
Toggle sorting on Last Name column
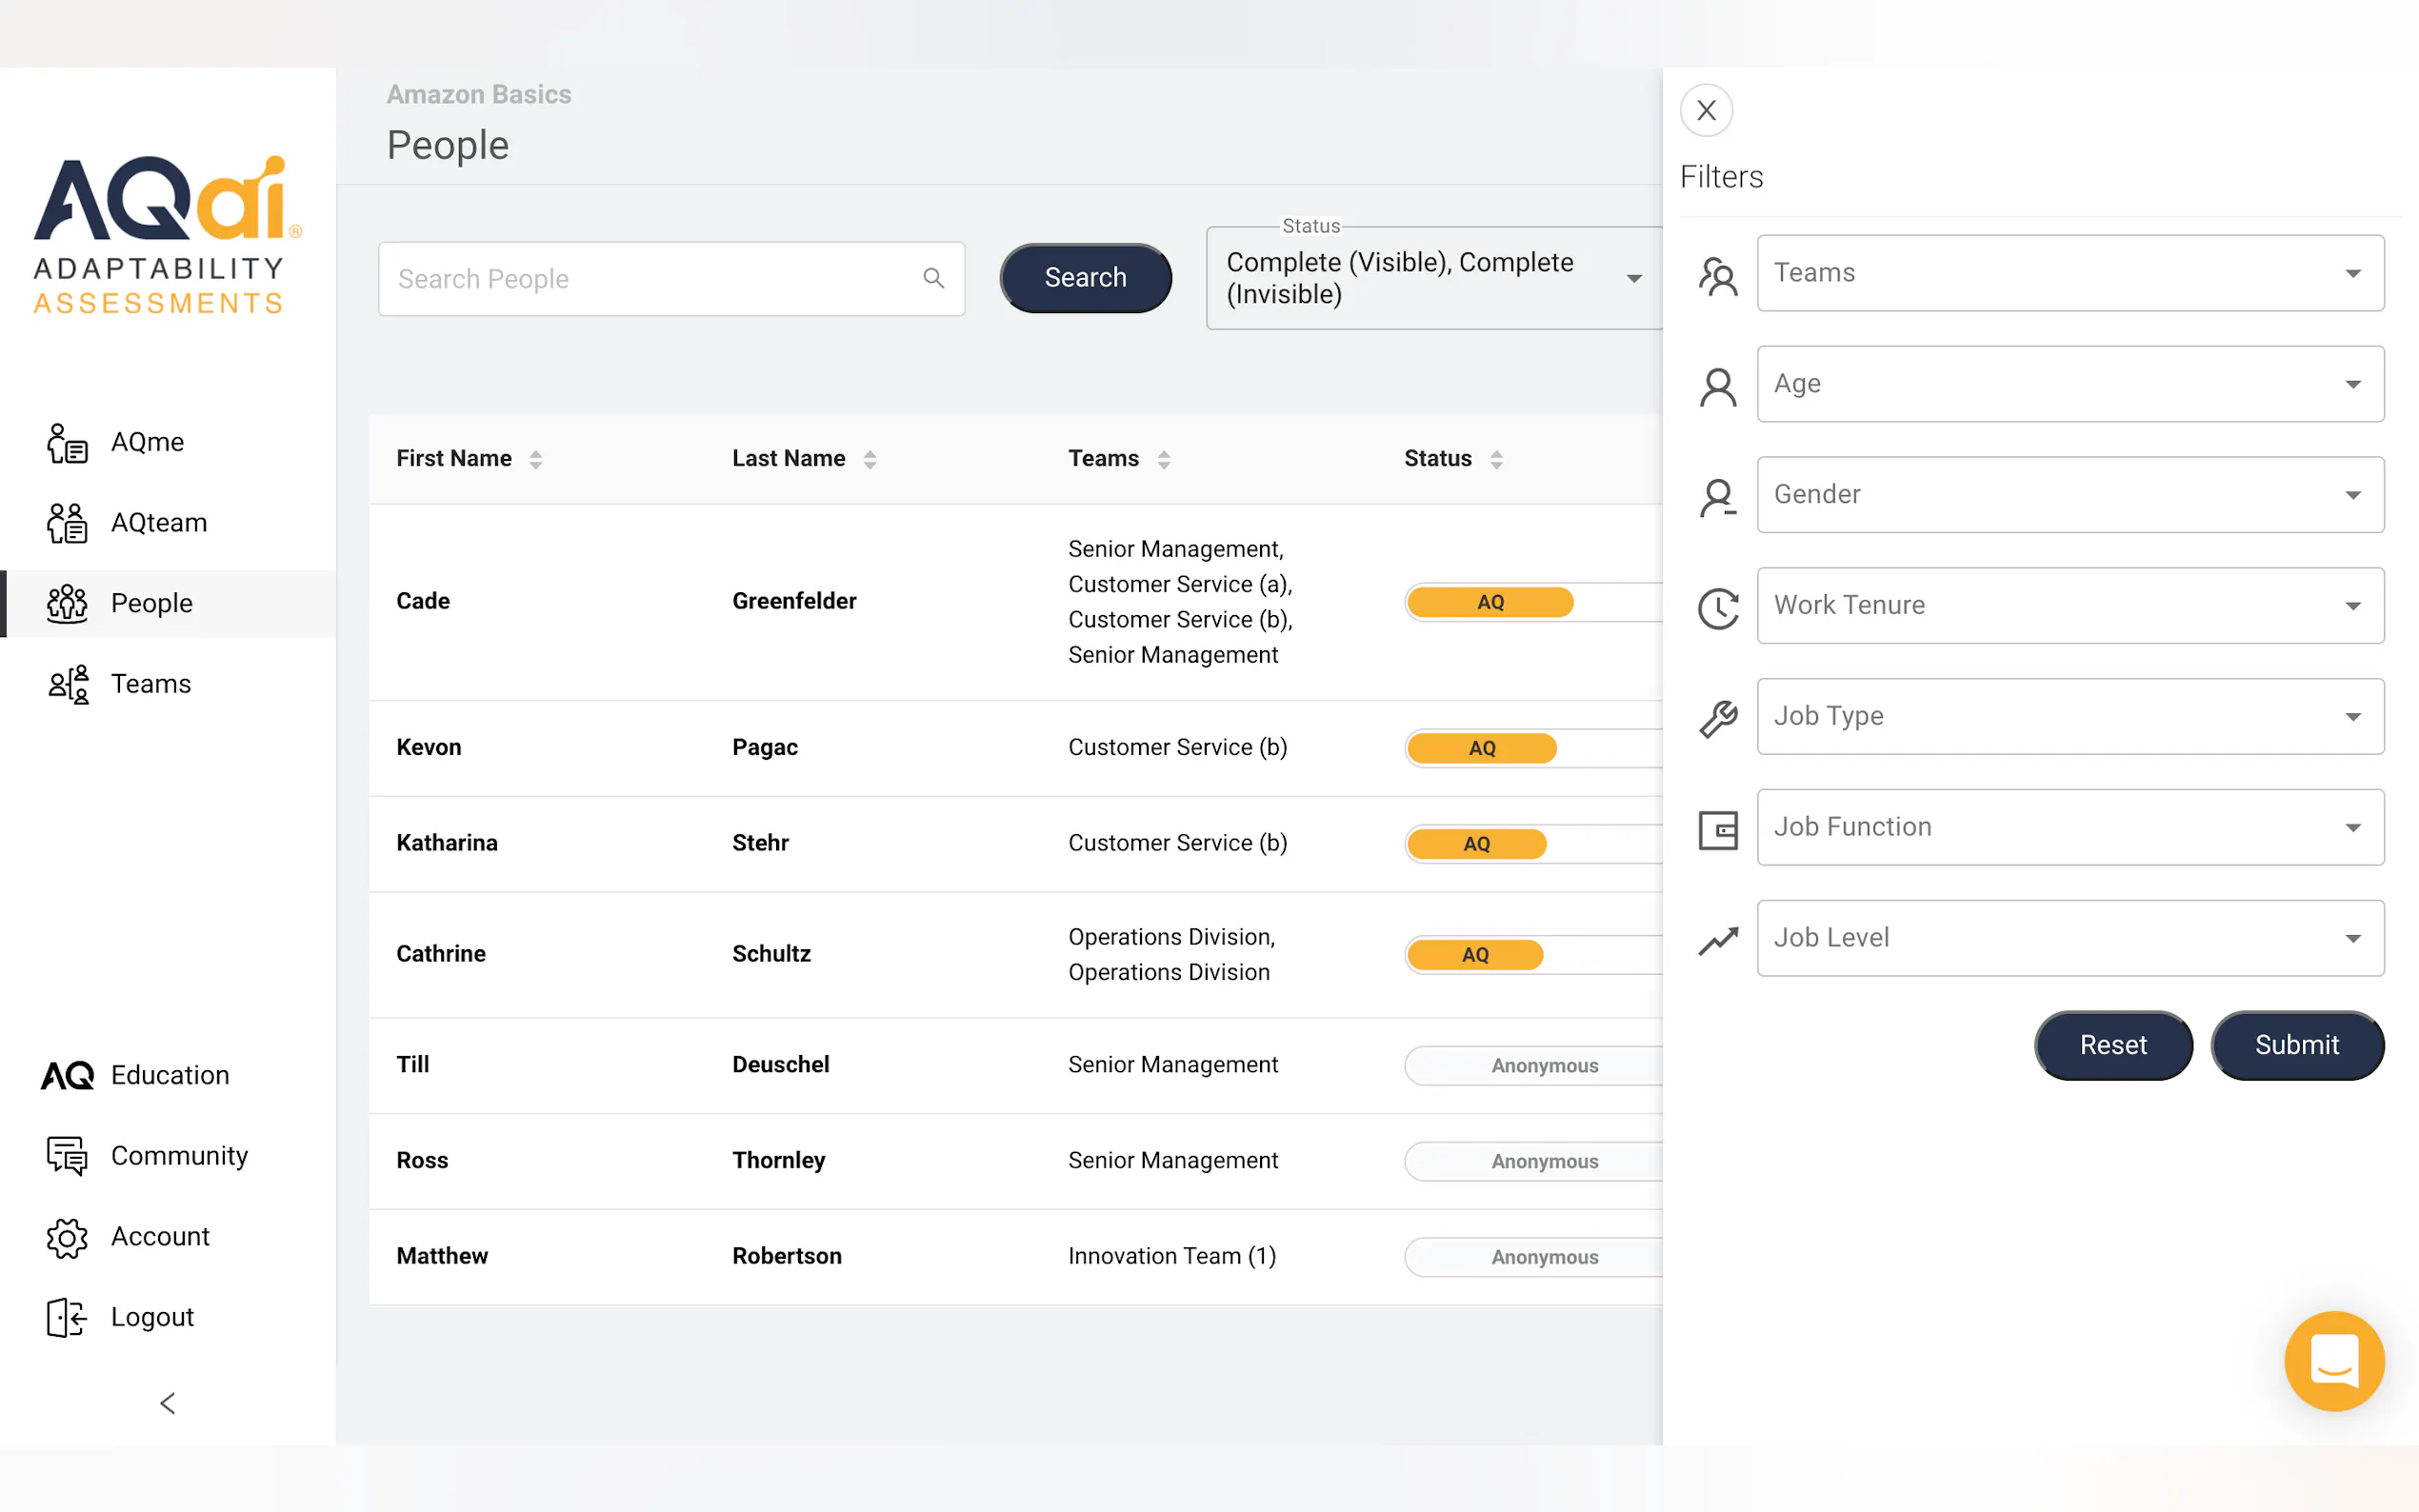[870, 459]
